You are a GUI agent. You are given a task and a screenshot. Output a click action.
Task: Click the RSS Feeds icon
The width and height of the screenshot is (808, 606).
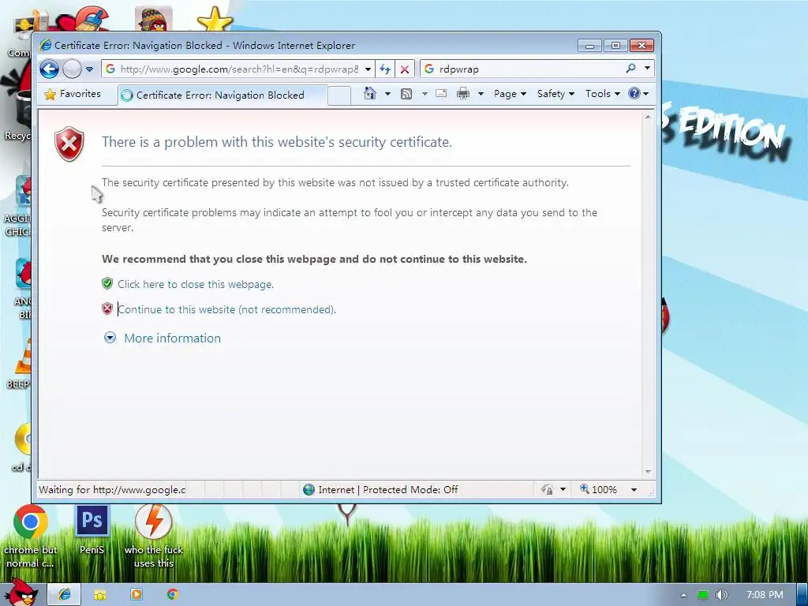click(406, 94)
